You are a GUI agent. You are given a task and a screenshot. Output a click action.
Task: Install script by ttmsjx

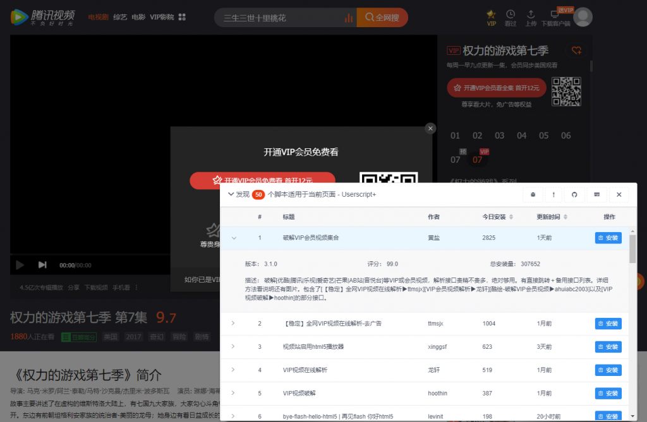tap(608, 324)
